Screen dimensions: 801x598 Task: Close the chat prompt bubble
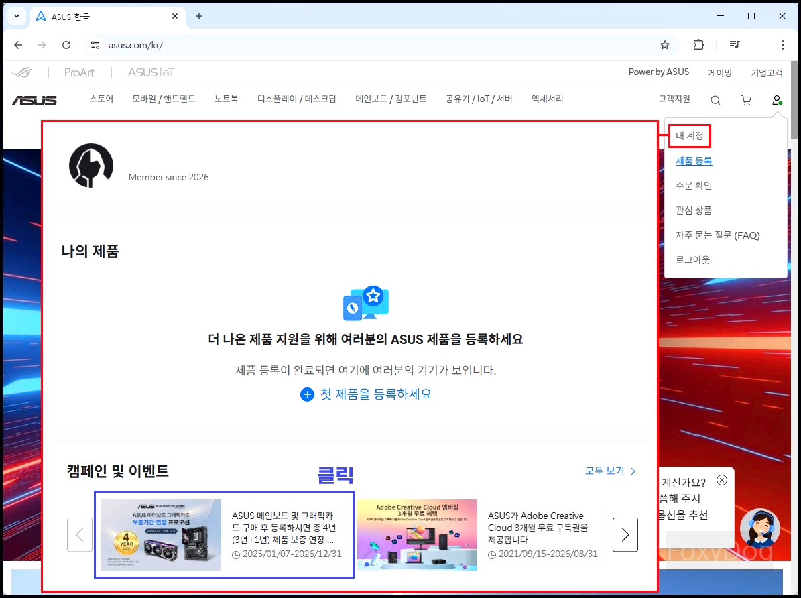click(722, 480)
